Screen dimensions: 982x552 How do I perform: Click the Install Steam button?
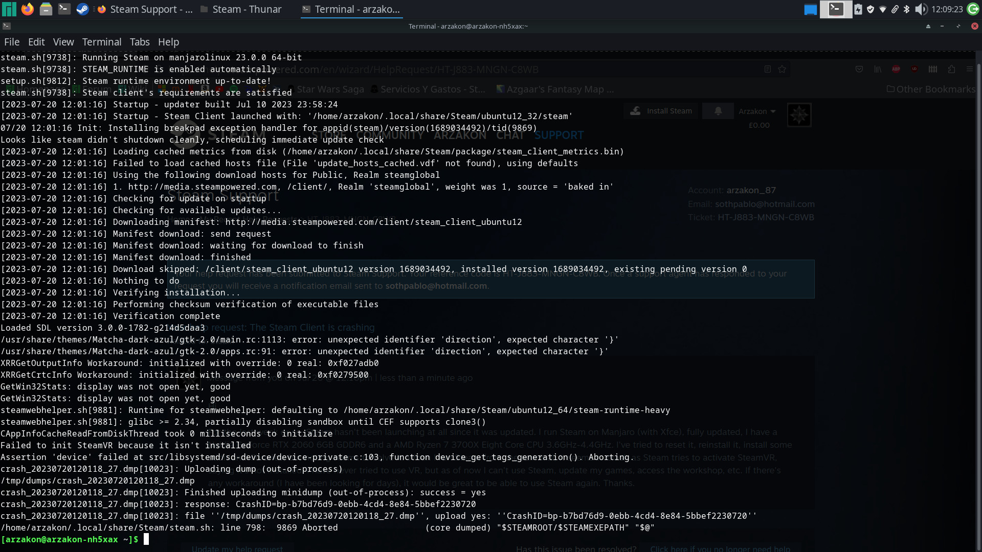tap(661, 111)
